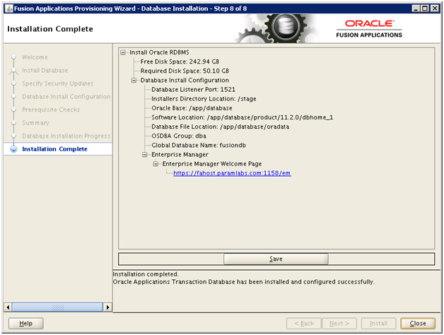This screenshot has width=444, height=335.
Task: Click Installation Complete step bullet icon
Action: 13,149
